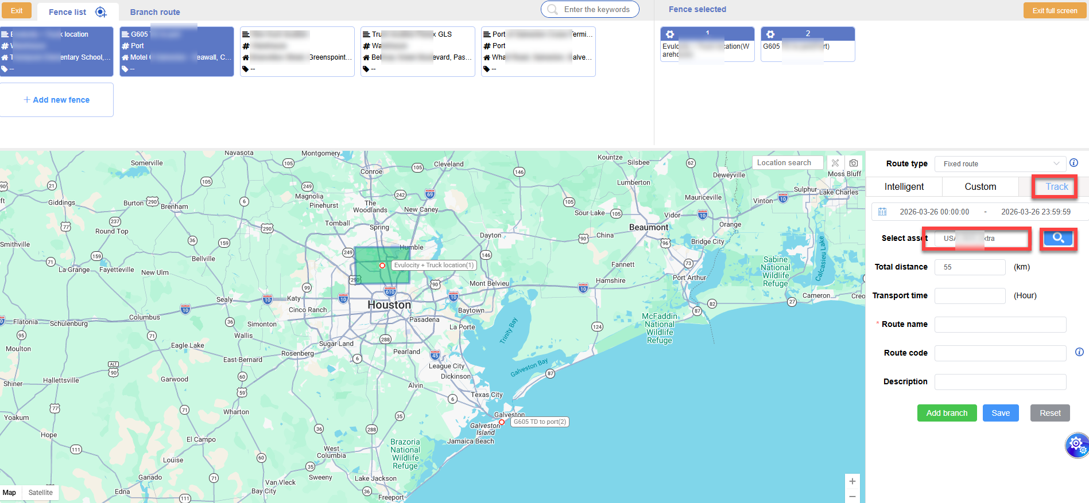Zoom in the map with plus button
The height and width of the screenshot is (503, 1089).
click(x=852, y=481)
